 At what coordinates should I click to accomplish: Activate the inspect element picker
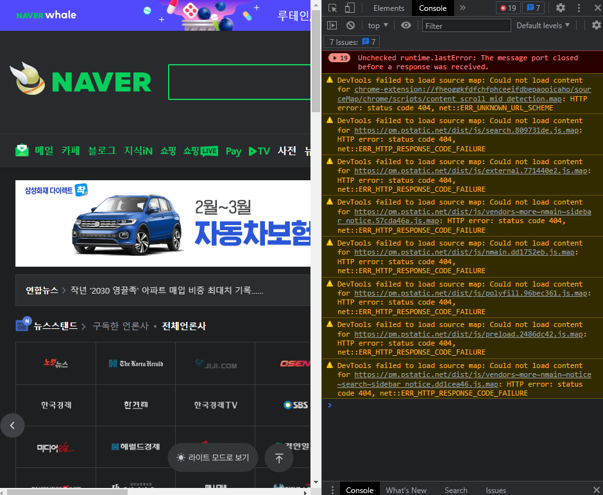coord(332,8)
